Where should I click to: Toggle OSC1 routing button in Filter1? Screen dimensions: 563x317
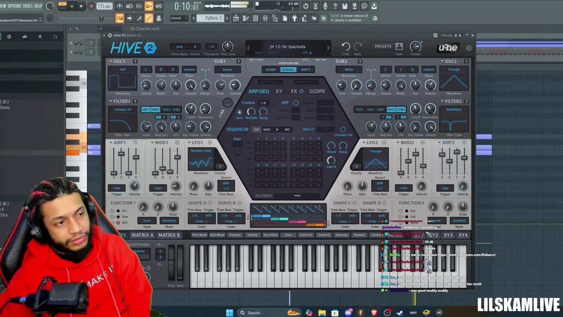[146, 109]
